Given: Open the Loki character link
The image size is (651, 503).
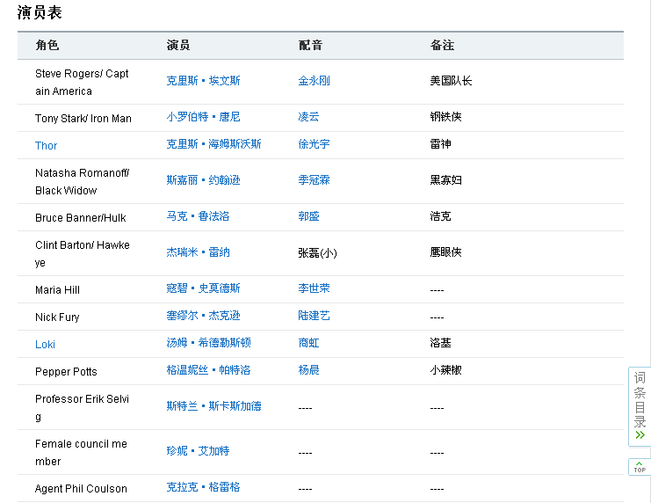Looking at the screenshot, I should [x=45, y=344].
